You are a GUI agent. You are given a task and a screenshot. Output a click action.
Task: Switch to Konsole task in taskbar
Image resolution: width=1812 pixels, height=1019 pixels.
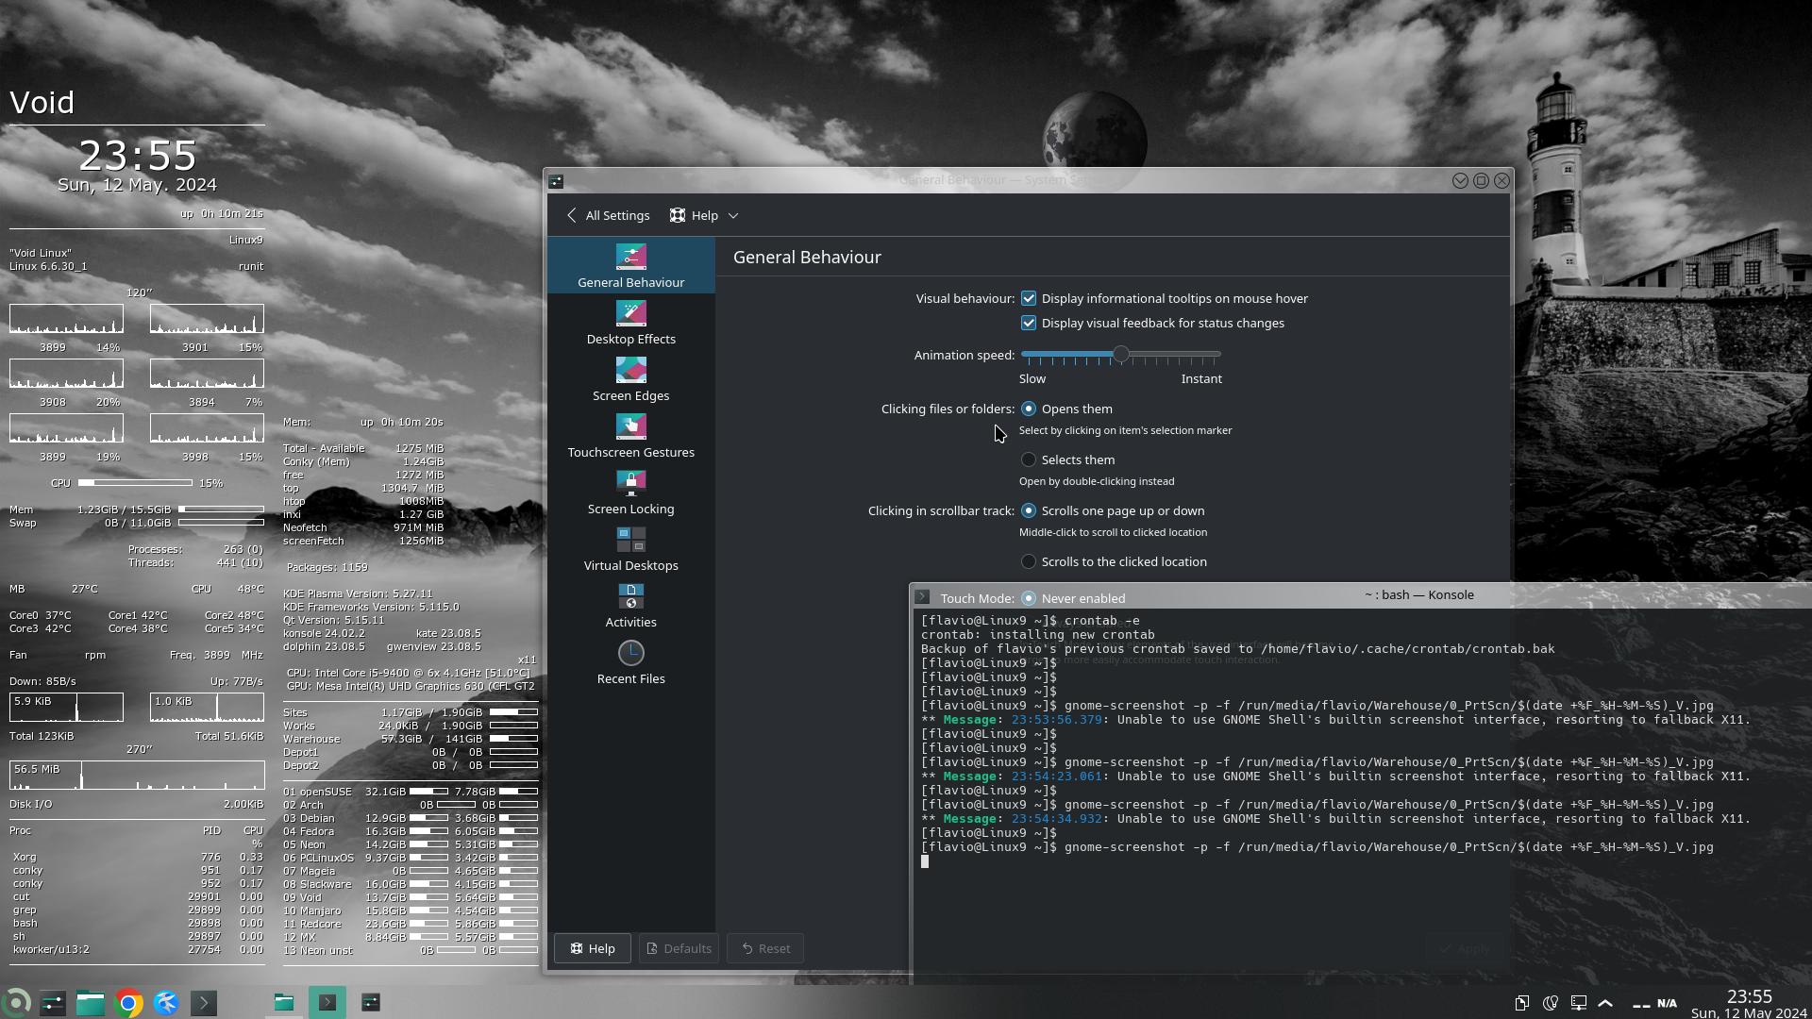tap(327, 1003)
